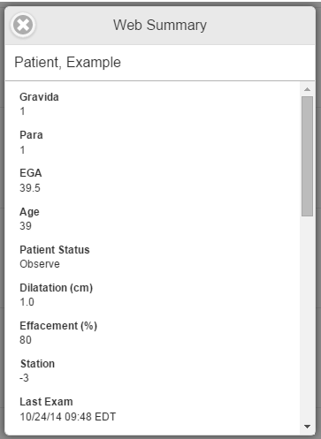Click the Age value 39

pyautogui.click(x=26, y=226)
